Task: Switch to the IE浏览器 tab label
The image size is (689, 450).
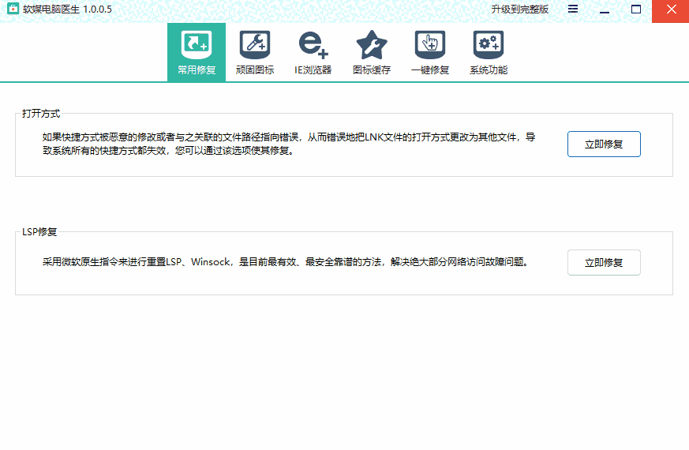Action: [313, 70]
